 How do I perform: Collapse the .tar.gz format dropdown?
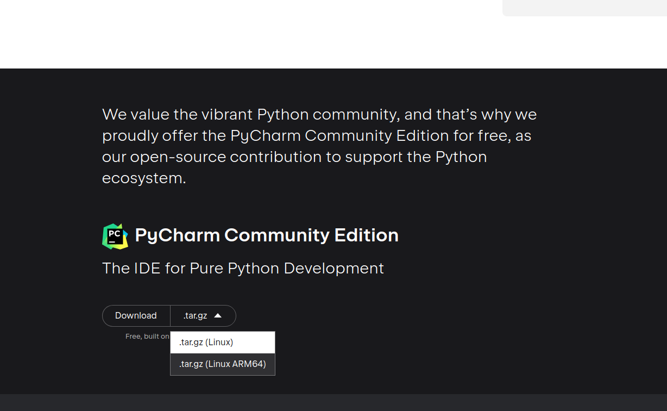click(x=203, y=316)
